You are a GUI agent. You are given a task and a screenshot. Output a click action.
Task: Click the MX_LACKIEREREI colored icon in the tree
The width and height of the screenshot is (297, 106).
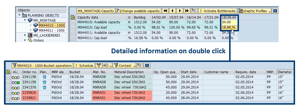coord(30,35)
